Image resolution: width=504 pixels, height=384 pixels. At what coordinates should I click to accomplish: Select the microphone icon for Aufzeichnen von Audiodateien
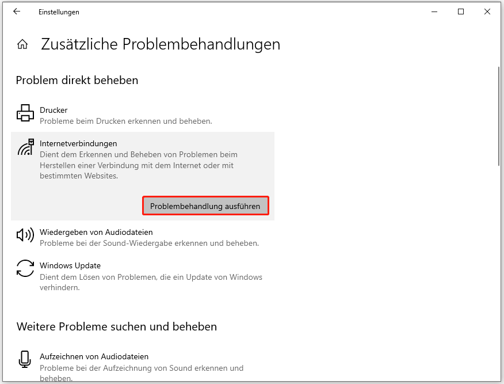tap(25, 359)
